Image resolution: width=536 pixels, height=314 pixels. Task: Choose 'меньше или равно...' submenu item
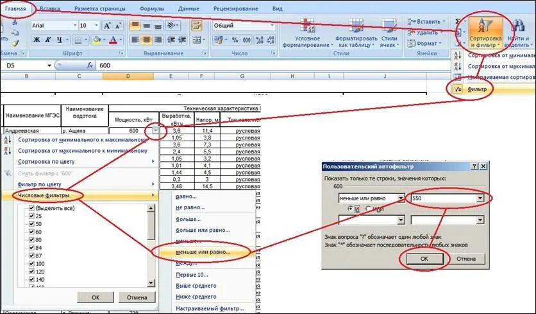tap(209, 252)
